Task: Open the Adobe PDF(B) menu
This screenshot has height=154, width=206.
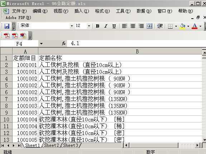Action: click(18, 18)
